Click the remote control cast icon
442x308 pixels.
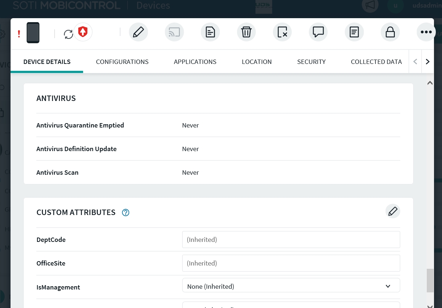pos(174,32)
